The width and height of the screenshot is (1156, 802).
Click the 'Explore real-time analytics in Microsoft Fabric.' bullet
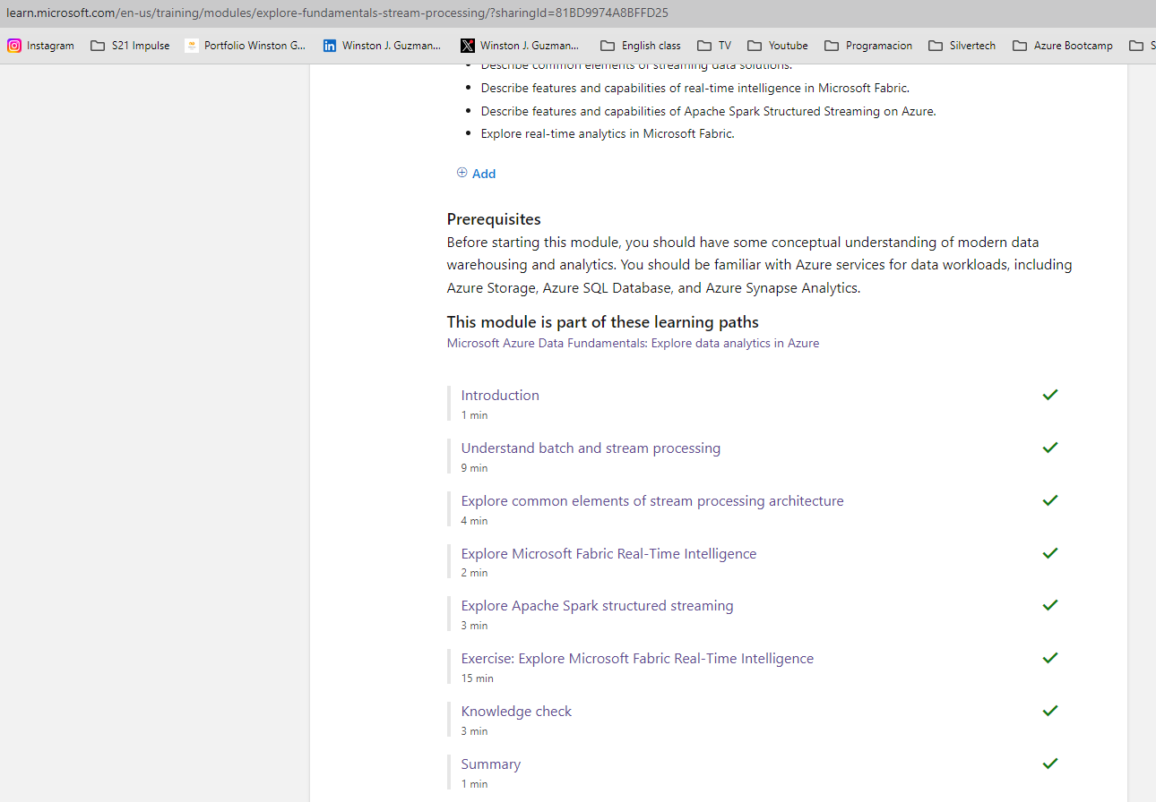608,133
